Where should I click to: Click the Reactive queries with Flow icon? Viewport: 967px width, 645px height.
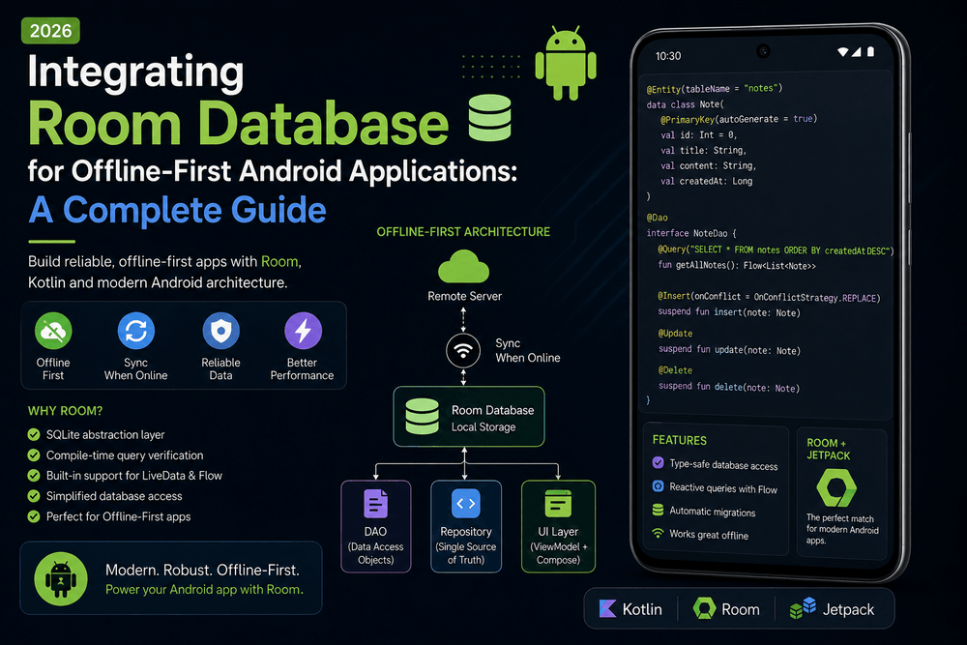pyautogui.click(x=658, y=485)
